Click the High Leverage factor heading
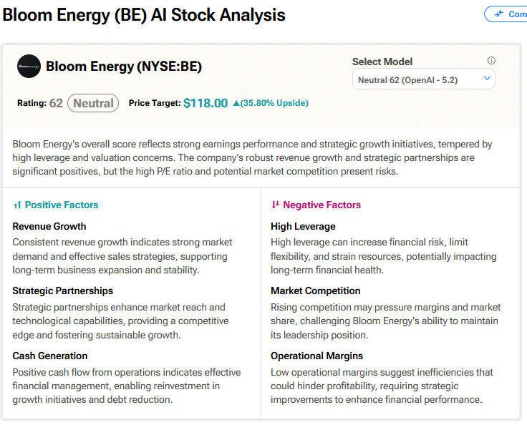Viewport: 527px width, 425px height. tap(303, 227)
